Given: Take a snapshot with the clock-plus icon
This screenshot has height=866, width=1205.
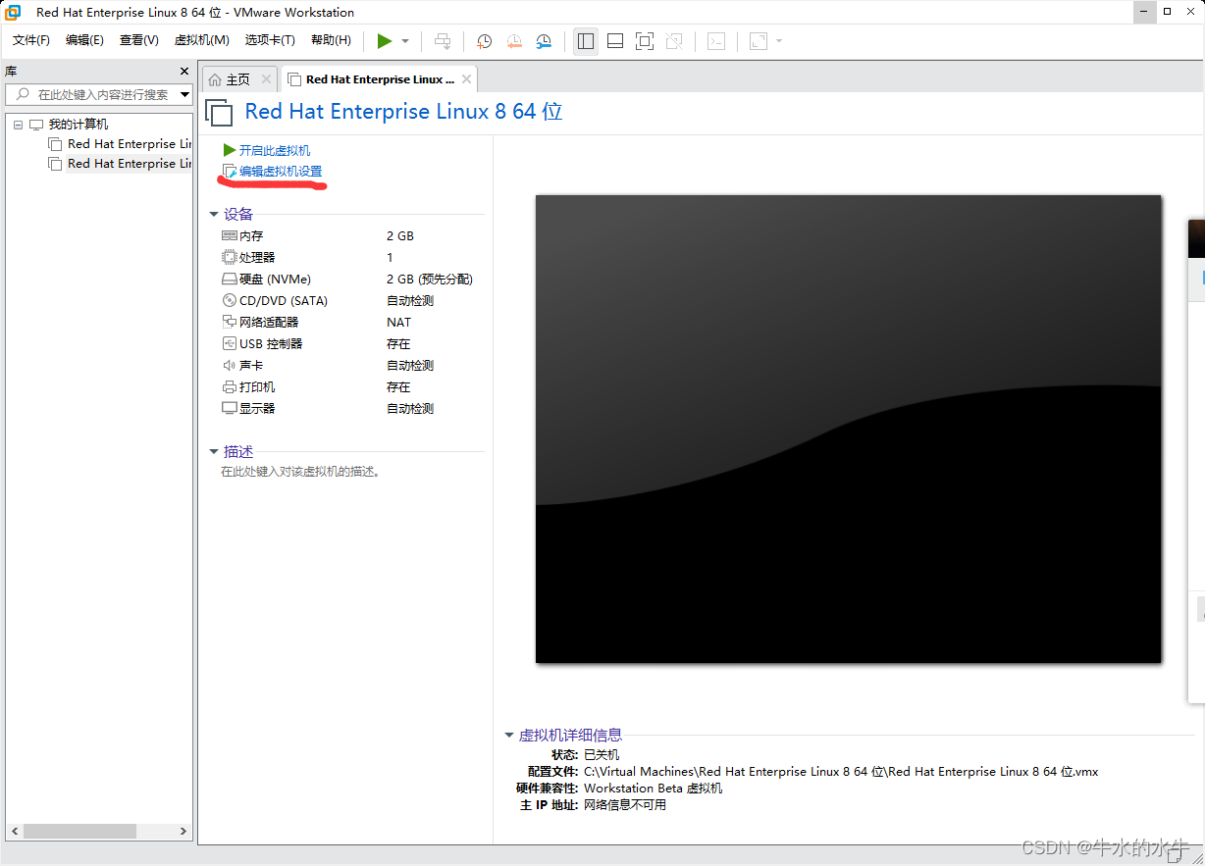Looking at the screenshot, I should 484,40.
